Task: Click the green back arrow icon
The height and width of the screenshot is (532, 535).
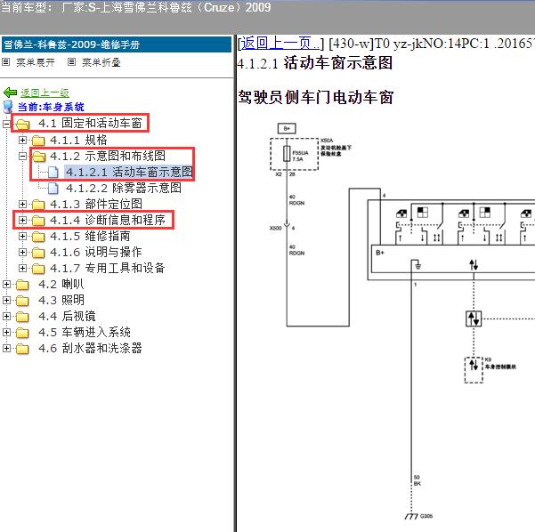Action: (x=10, y=93)
